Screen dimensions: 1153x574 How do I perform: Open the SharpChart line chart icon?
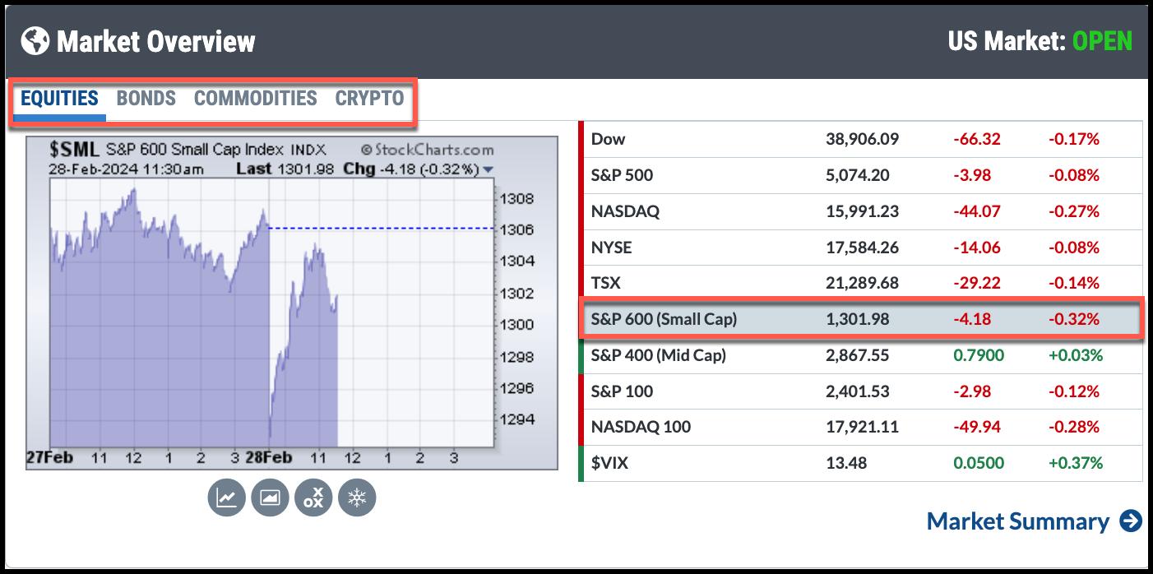[226, 498]
